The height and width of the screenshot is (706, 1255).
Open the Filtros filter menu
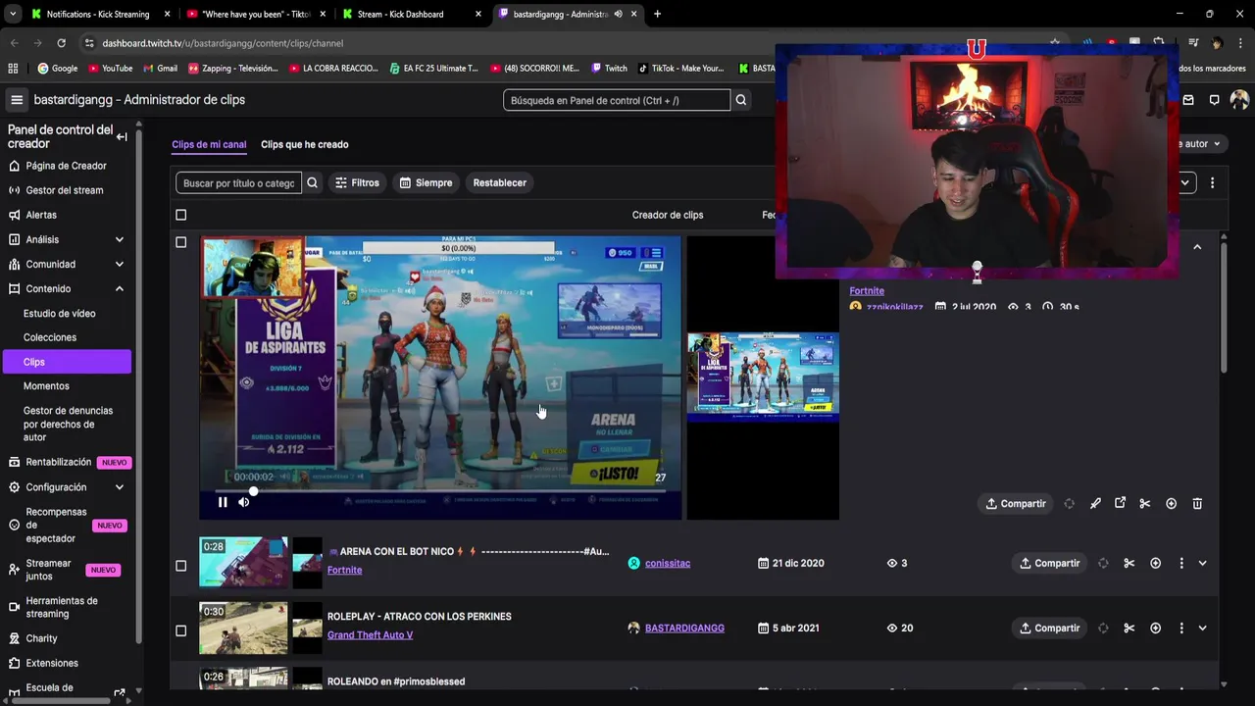[357, 182]
